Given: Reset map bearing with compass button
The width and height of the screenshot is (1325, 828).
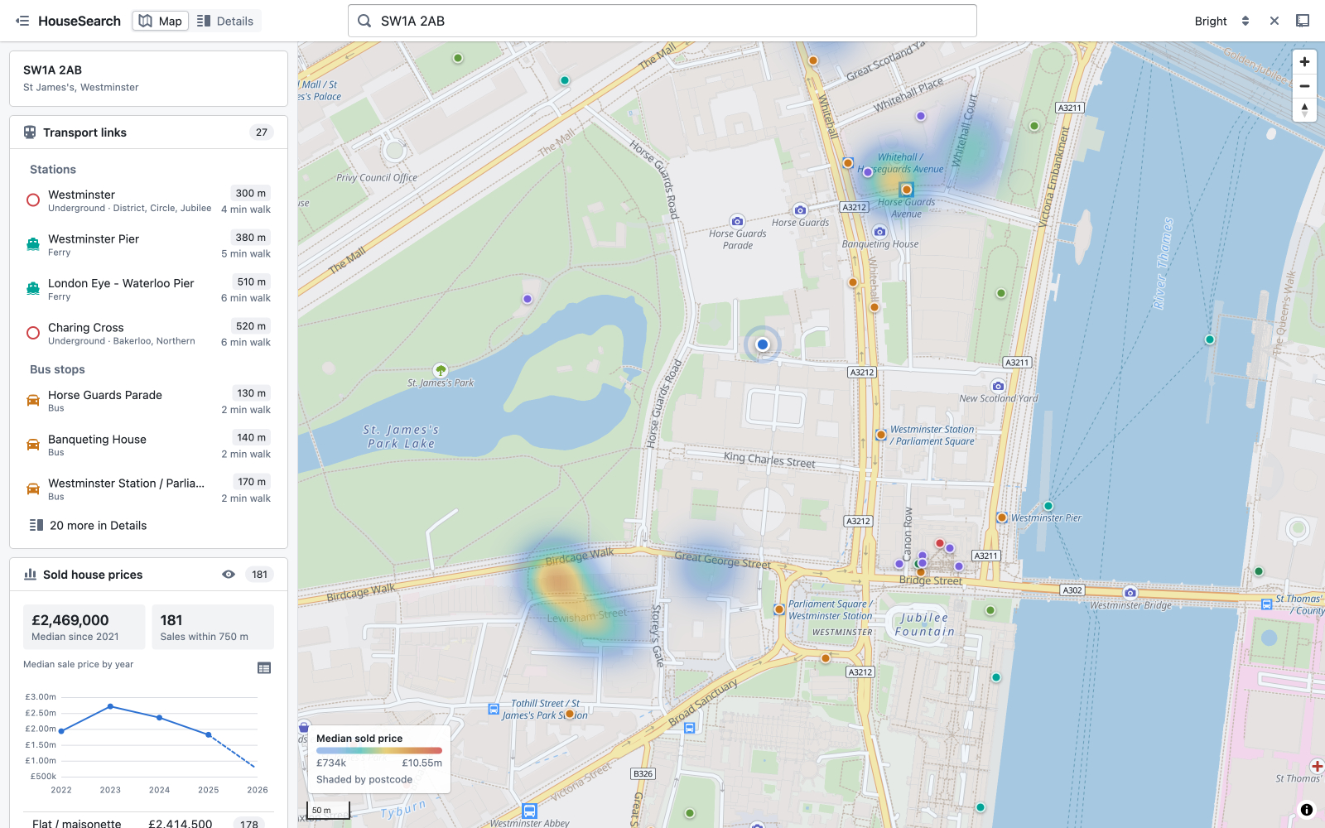Looking at the screenshot, I should (x=1304, y=109).
